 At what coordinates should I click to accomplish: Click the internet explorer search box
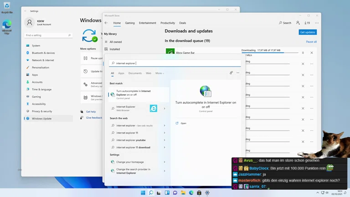175,63
